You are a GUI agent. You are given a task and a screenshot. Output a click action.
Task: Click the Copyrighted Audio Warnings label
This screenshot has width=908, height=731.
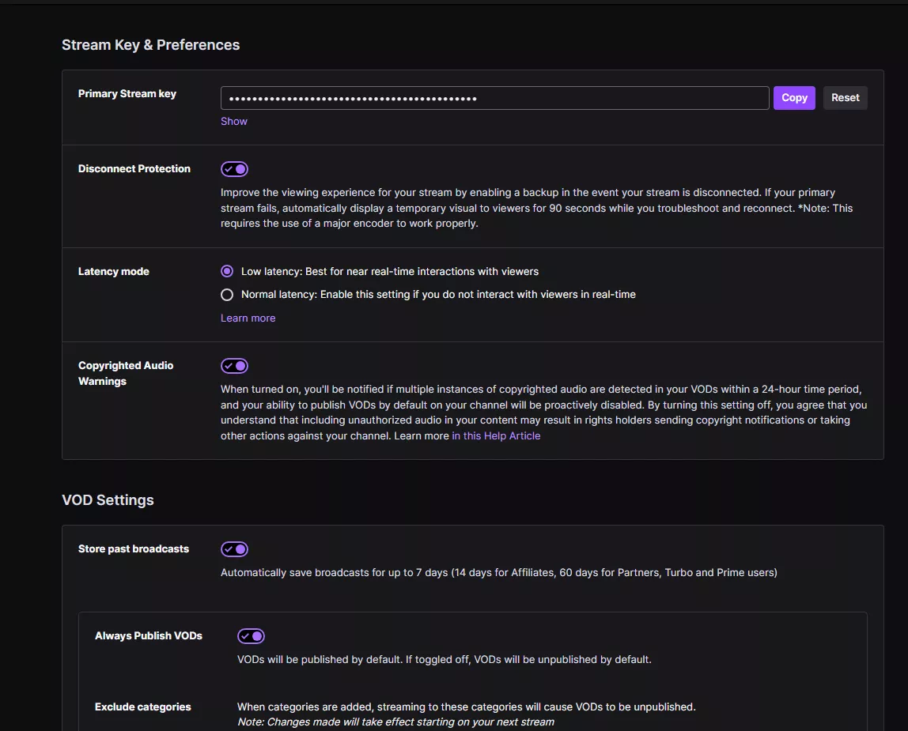pos(125,373)
